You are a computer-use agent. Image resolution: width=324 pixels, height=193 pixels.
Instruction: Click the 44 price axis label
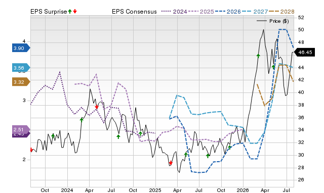(x=301, y=68)
